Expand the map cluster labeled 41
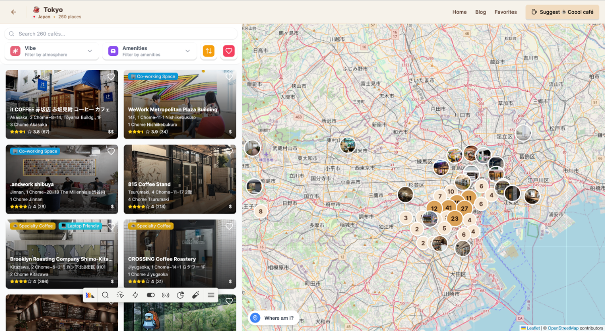Viewport: 605px width, 331px height. point(448,208)
